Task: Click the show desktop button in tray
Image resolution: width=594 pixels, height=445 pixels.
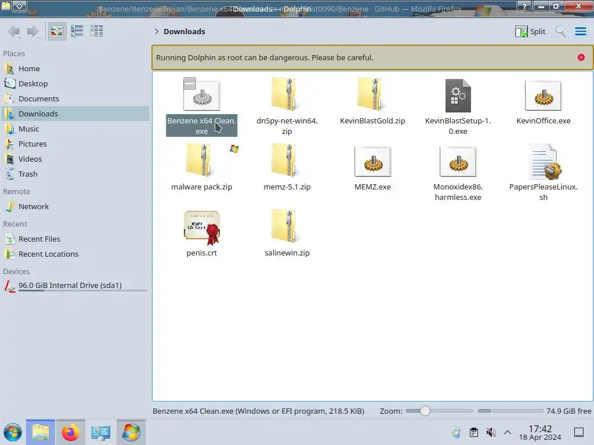Action: [x=579, y=432]
